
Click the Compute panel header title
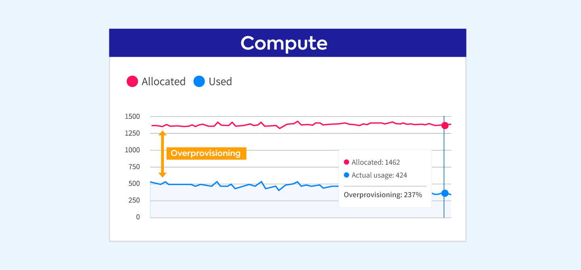tap(284, 43)
